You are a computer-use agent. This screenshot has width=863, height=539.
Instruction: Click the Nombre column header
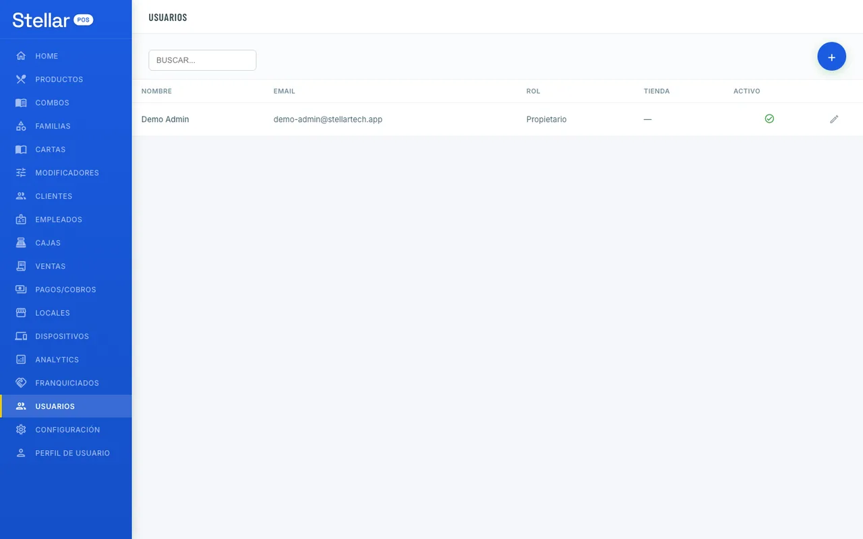pos(156,91)
